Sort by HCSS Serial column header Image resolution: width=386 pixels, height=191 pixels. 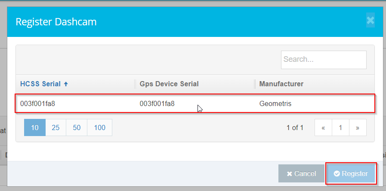coord(41,84)
